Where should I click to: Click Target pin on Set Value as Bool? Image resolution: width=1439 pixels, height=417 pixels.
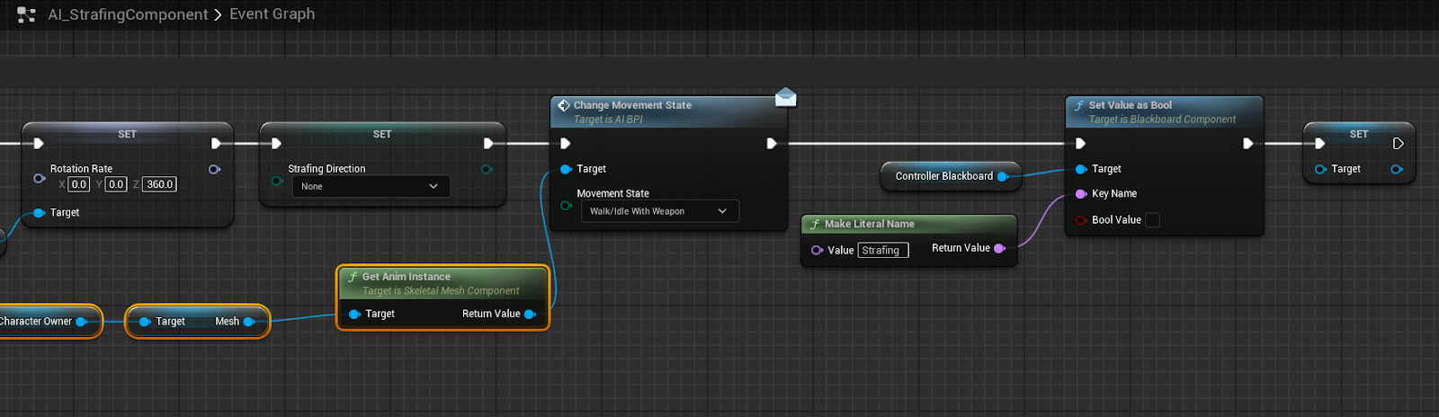click(x=1081, y=169)
